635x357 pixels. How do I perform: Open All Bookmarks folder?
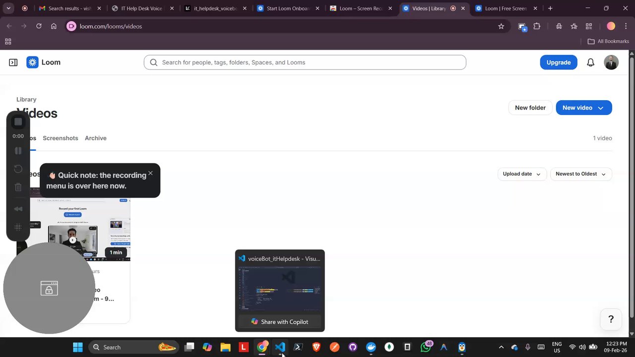(608, 42)
